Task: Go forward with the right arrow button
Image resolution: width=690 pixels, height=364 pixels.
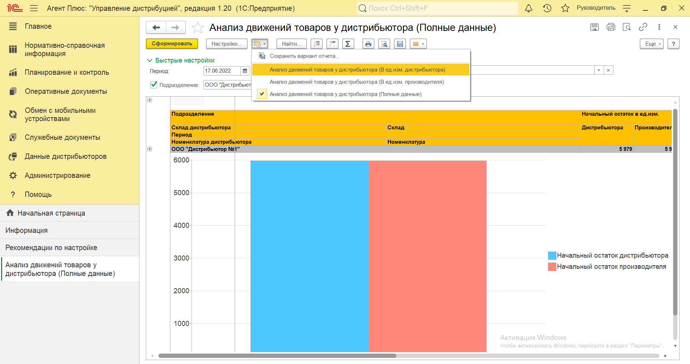Action: [175, 27]
